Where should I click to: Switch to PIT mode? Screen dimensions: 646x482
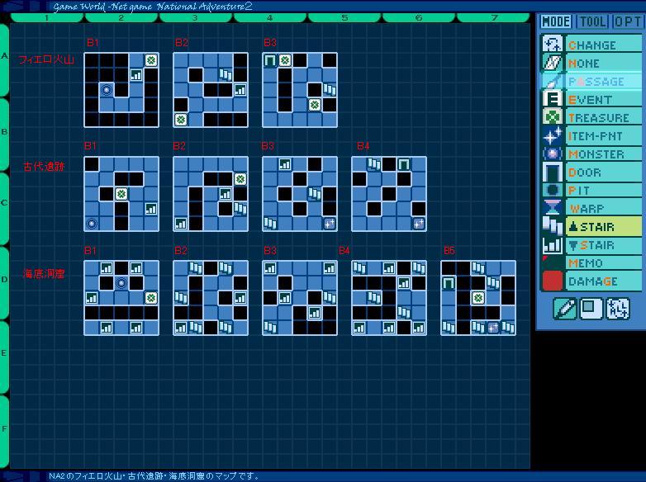tap(591, 190)
